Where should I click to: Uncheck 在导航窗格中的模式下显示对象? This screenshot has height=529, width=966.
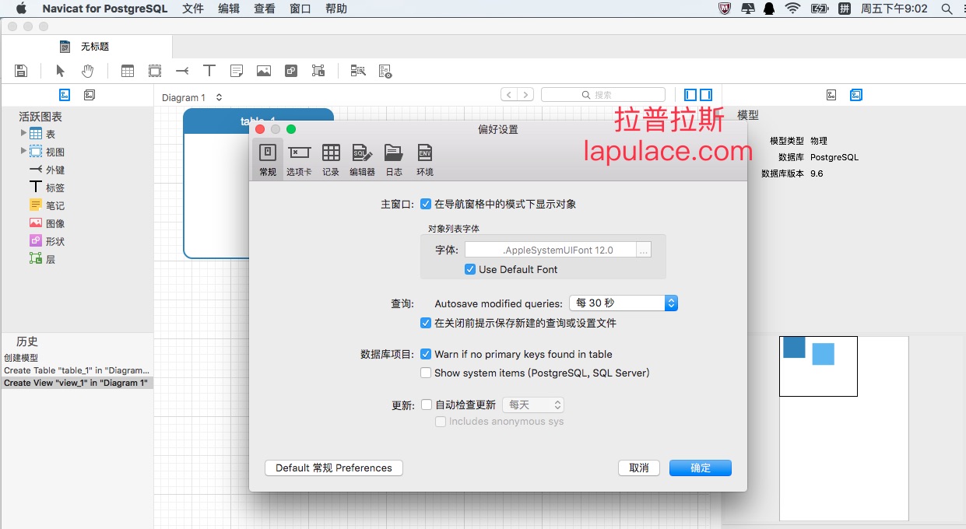click(426, 204)
